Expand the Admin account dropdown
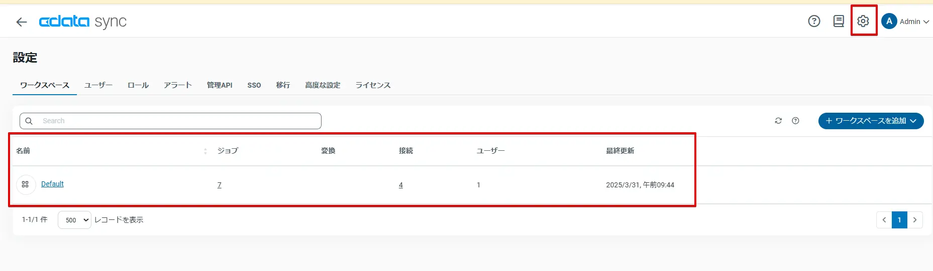 (926, 22)
